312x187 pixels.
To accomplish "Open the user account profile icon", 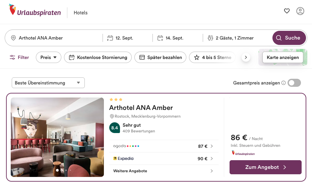I will 300,11.
